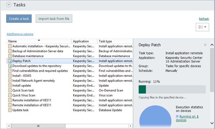Viewport: 215px width, 129px height.
Task: Click horizontal scrollbar right arrow
Action: coord(130,126)
